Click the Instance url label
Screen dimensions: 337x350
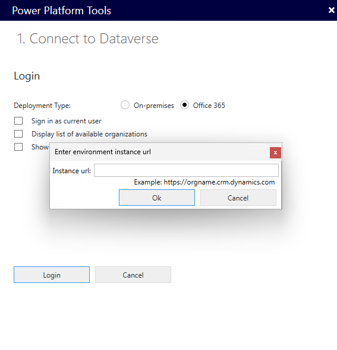click(72, 171)
